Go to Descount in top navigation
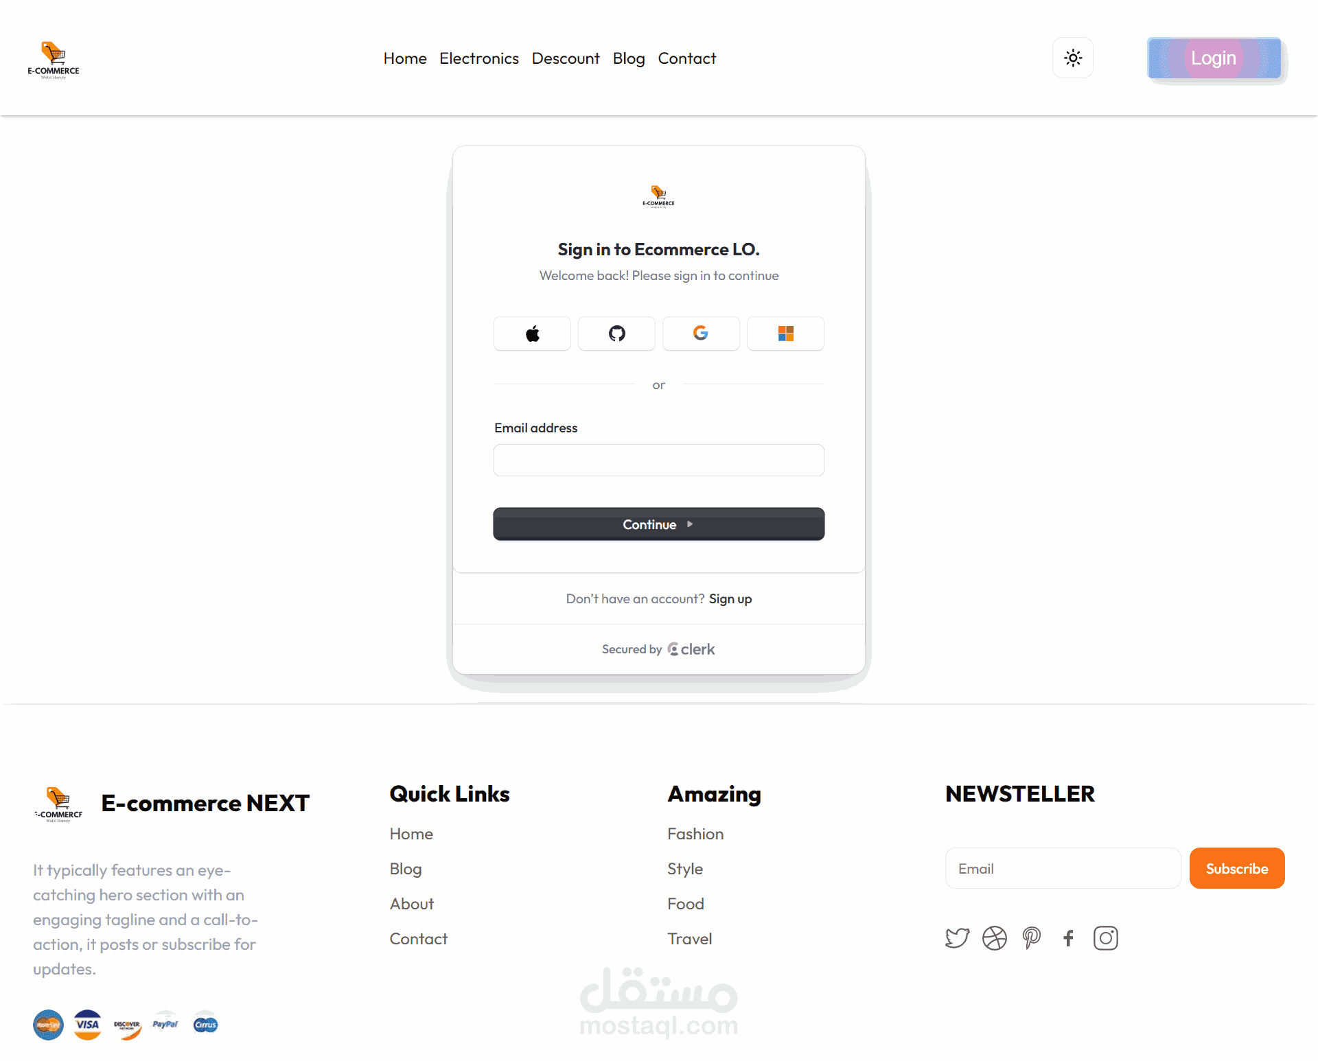The width and height of the screenshot is (1318, 1061). click(566, 58)
